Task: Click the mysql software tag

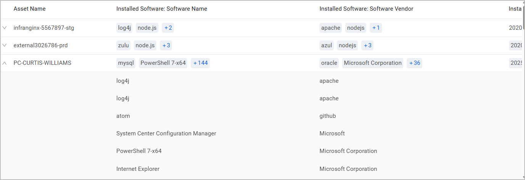Action: [126, 63]
